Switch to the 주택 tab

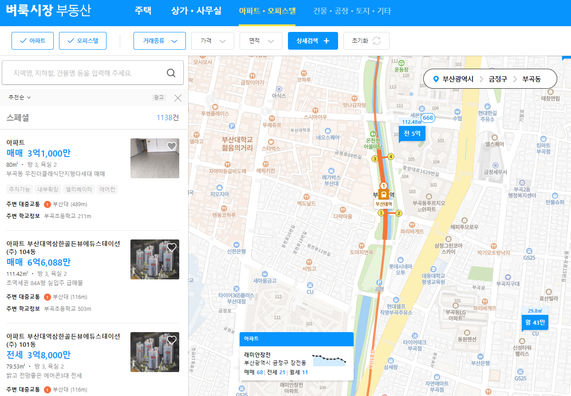click(x=143, y=11)
